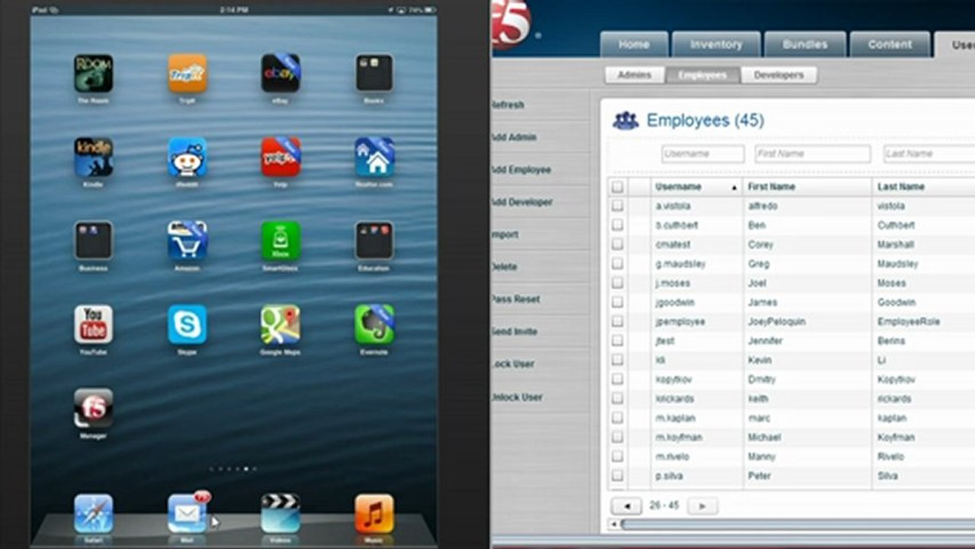Launch the Yelp app
The width and height of the screenshot is (975, 549).
281,157
